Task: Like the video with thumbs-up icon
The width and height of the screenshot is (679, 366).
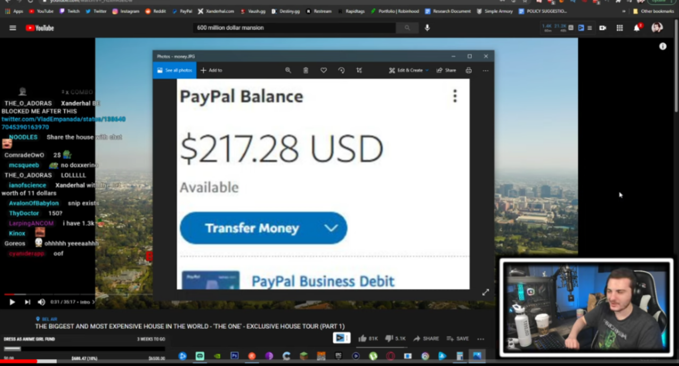Action: click(362, 338)
